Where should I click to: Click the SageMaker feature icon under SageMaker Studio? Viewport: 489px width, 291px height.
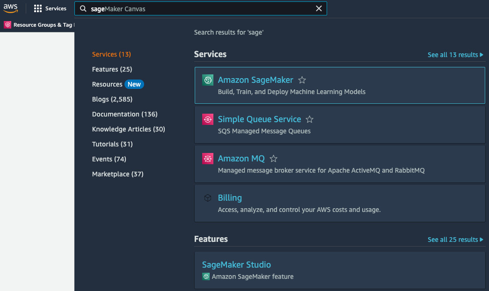coord(206,276)
